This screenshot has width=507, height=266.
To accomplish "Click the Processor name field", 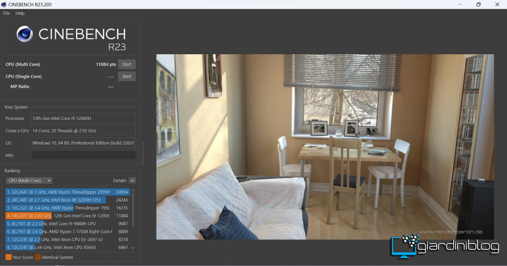I will (x=83, y=118).
